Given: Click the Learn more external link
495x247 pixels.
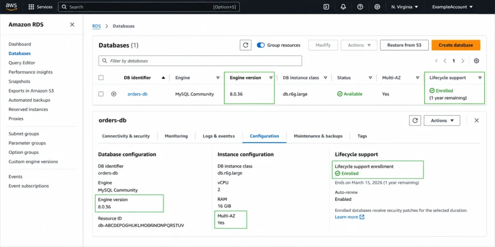Looking at the screenshot, I should (349, 217).
